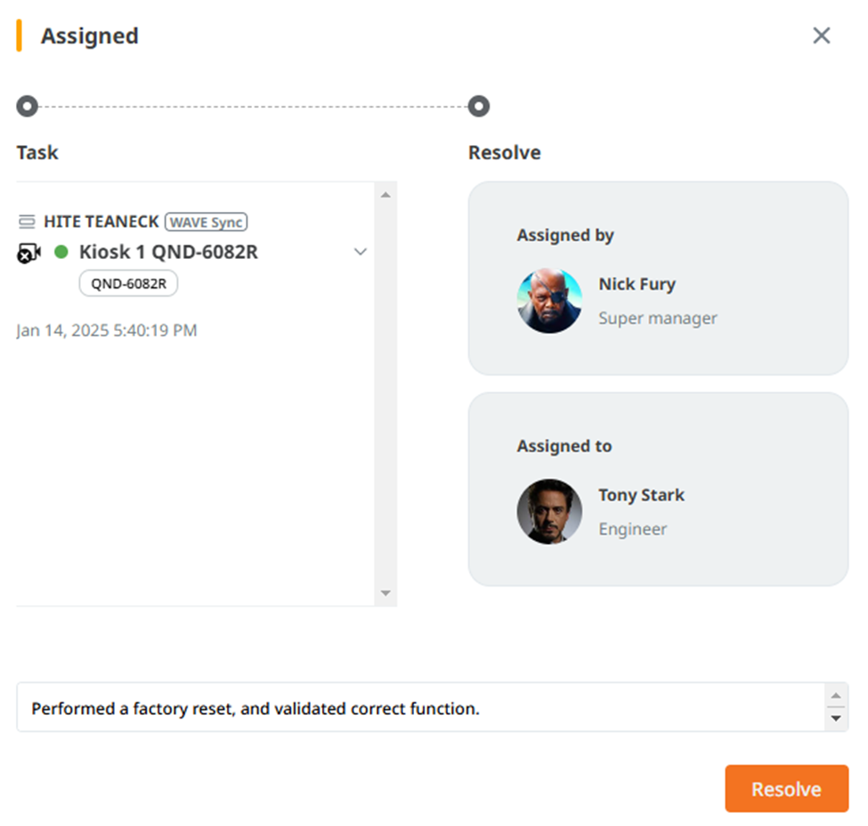Click Nick Fury's avatar
The height and width of the screenshot is (826, 868).
549,301
